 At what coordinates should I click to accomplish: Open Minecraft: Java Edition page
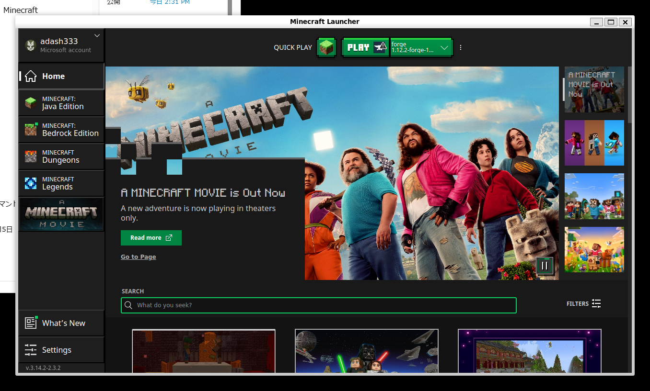pos(61,103)
